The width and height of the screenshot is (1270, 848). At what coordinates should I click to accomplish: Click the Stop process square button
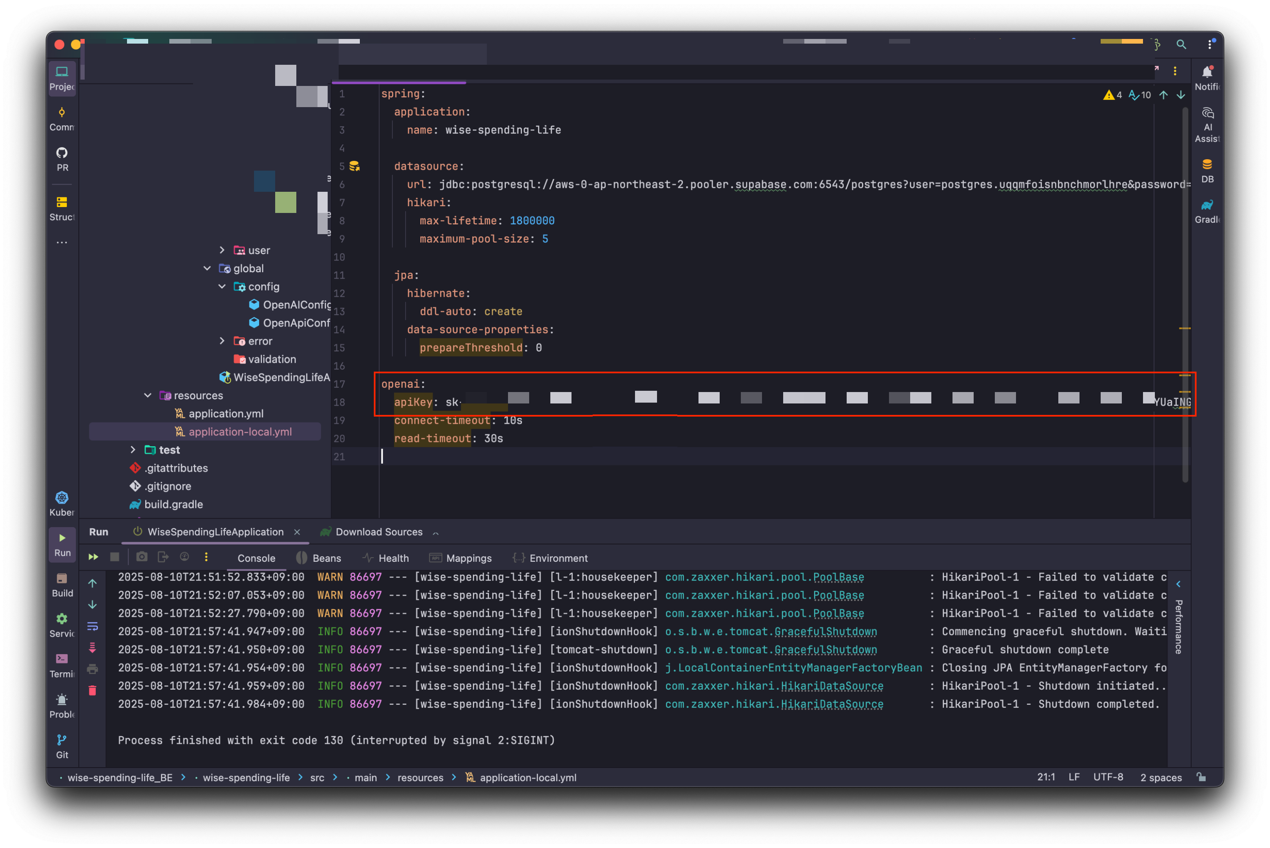(115, 557)
